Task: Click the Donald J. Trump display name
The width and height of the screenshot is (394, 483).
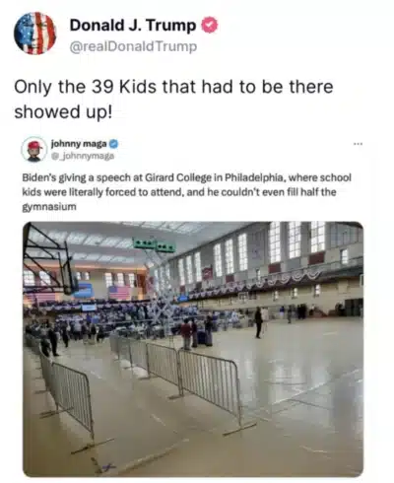Action: 133,26
